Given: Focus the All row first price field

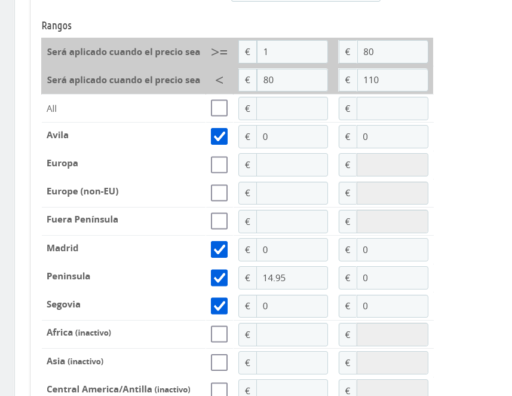Looking at the screenshot, I should [x=292, y=109].
